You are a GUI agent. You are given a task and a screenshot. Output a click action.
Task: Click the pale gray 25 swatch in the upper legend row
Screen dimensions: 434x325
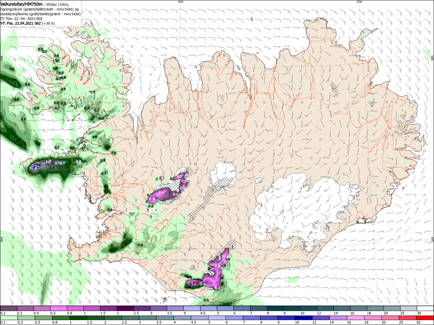click(409, 309)
